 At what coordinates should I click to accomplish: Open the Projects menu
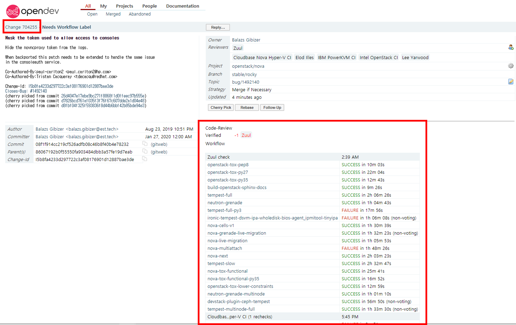[x=125, y=6]
